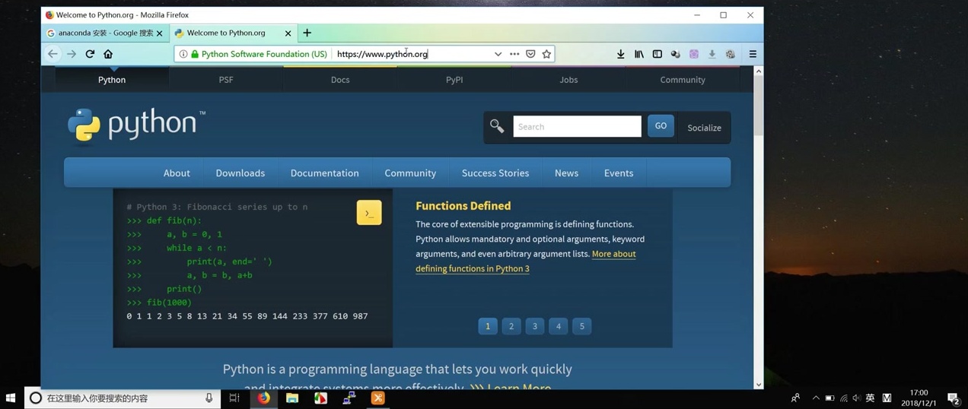Open the Firefox downloads panel
Screen dimensions: 968x409
click(621, 54)
